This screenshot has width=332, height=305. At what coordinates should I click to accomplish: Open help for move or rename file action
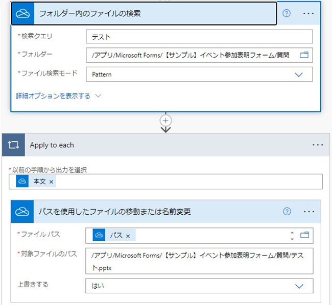pyautogui.click(x=287, y=211)
